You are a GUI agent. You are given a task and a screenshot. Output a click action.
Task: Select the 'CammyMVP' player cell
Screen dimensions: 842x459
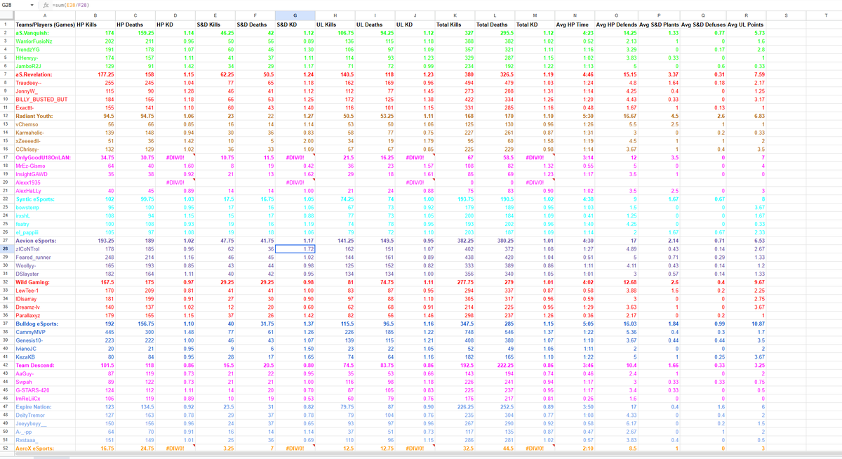coord(44,331)
